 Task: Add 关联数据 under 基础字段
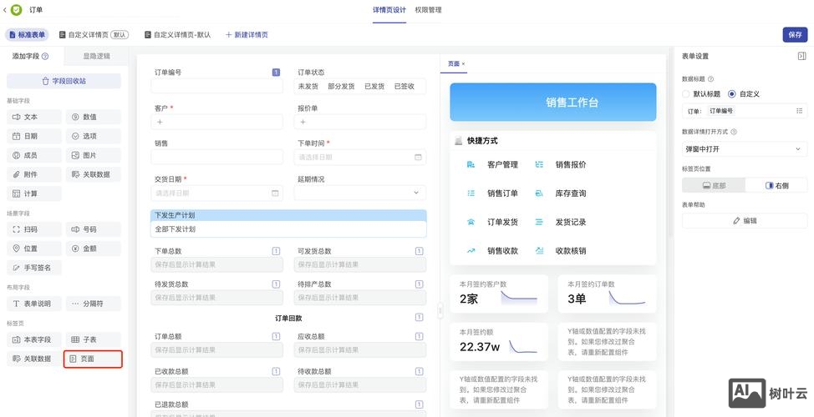point(93,174)
